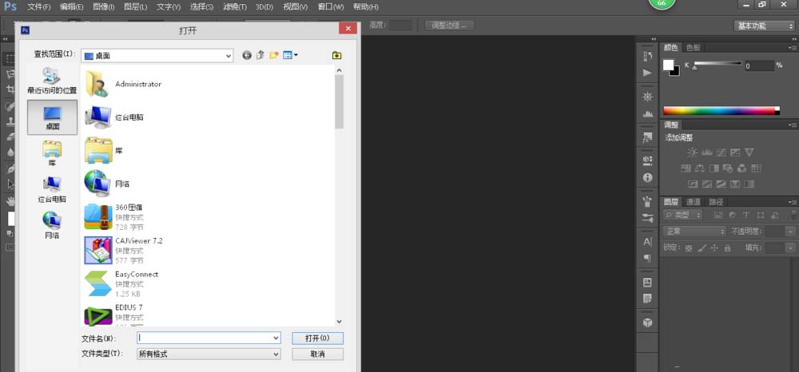
Task: Open the layer blend mode 正常 dropdown
Action: [694, 232]
